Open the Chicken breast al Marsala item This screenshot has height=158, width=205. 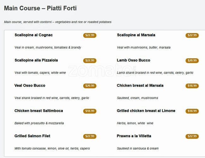point(140,86)
